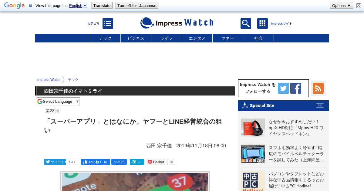Viewport: 364px width, 191px height.
Task: Click the PR badge in Special Site header
Action: pos(320,106)
